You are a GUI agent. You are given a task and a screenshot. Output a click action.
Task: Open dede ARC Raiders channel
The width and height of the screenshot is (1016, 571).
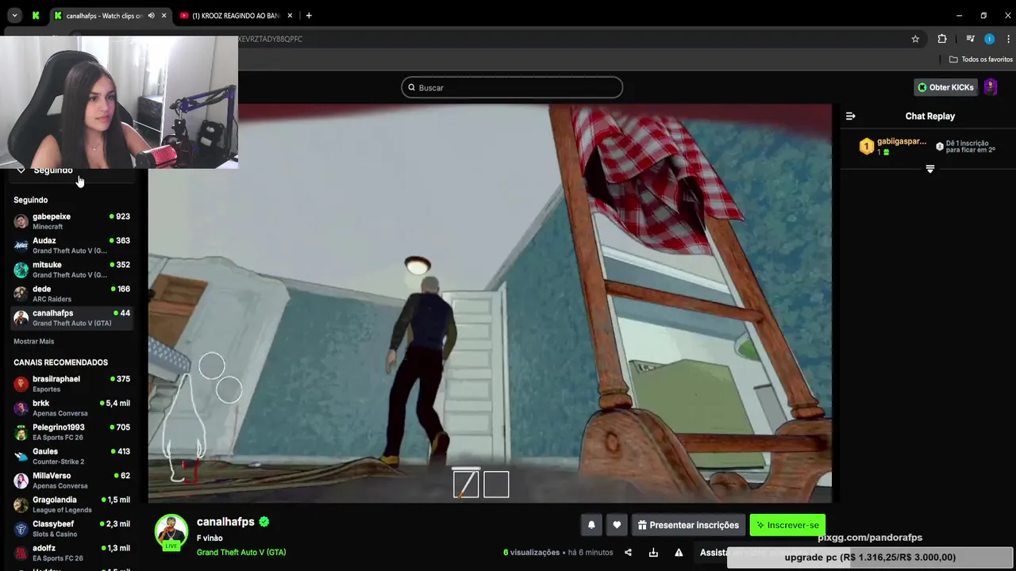(x=71, y=293)
